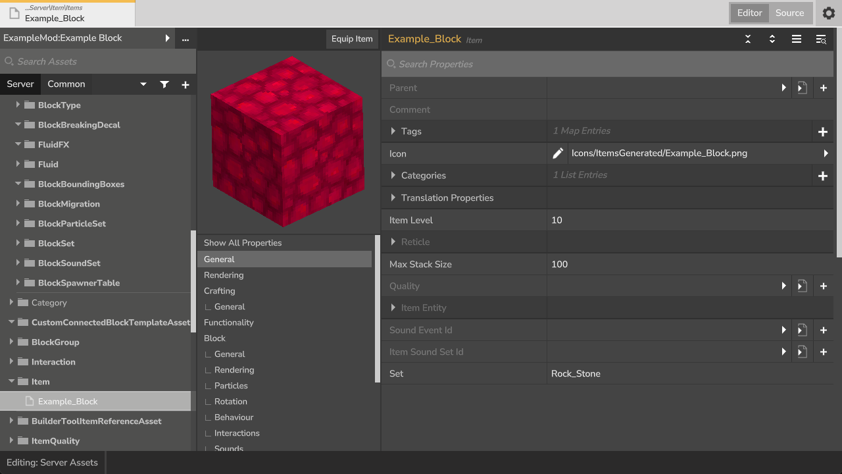
Task: Click the pencil edit icon in the Icon row
Action: (558, 153)
